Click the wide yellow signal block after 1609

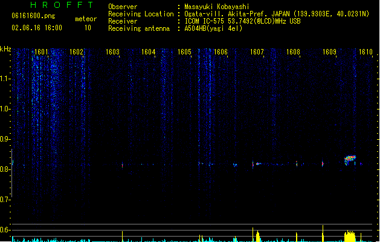(350, 237)
